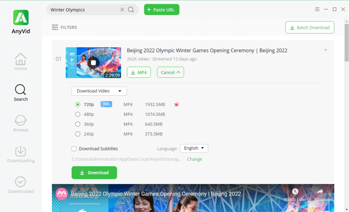Click the Mediacorp channel avatar in the player

tap(62, 194)
